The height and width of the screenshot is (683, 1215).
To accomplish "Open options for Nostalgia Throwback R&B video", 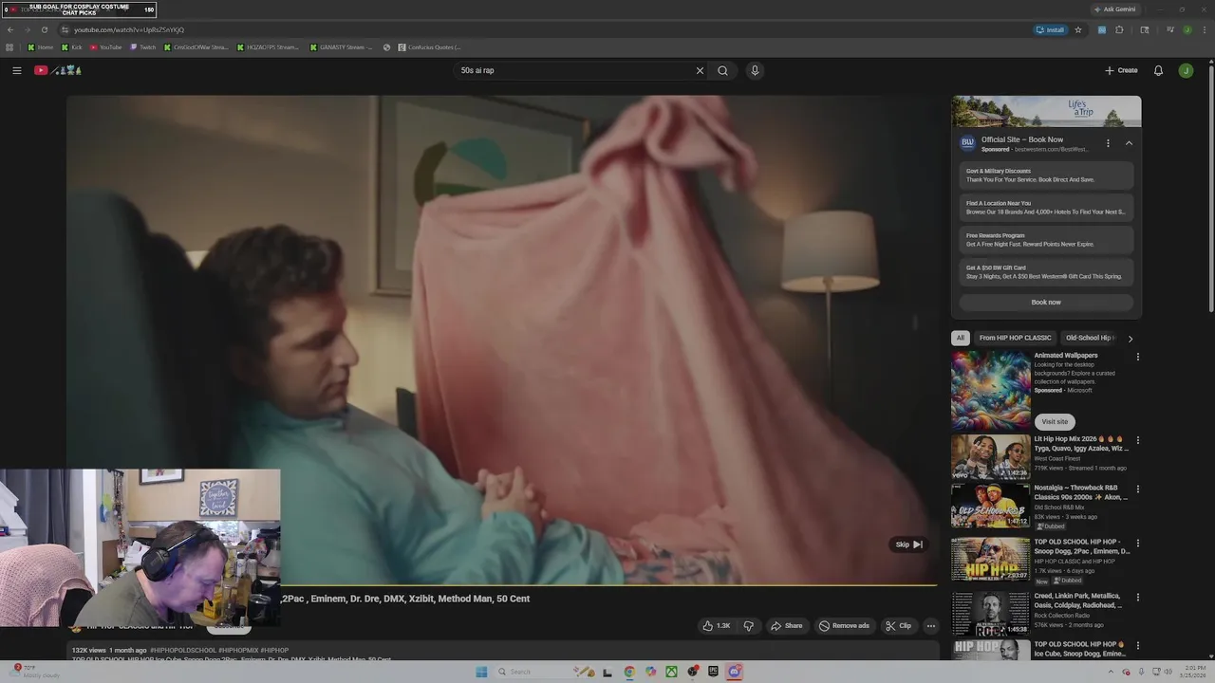I will [x=1137, y=489].
